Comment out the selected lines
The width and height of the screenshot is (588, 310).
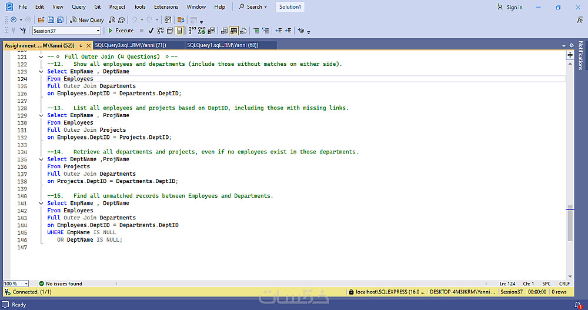pos(256,31)
